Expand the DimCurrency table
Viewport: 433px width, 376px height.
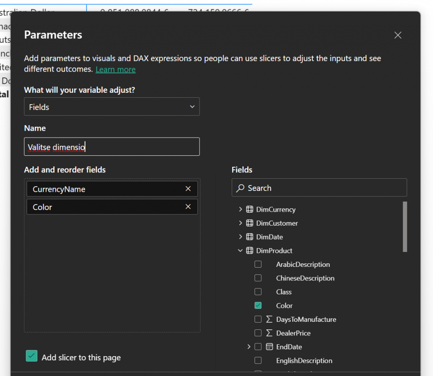coord(240,210)
